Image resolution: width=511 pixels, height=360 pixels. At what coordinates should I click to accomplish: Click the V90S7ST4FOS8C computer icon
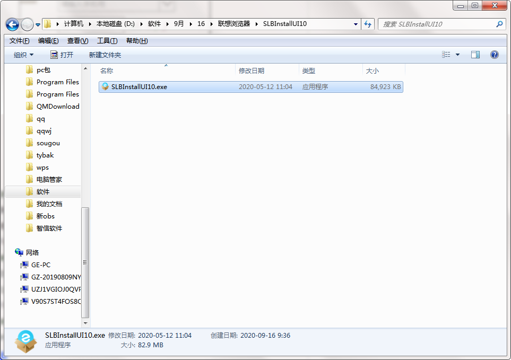tap(24, 301)
